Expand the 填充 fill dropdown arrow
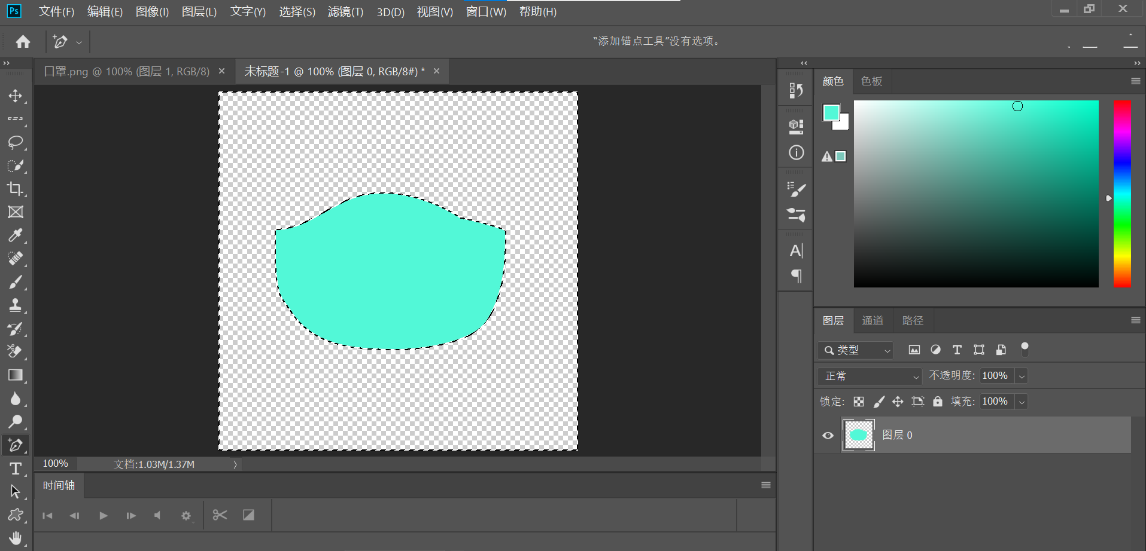1146x551 pixels. (x=1022, y=402)
